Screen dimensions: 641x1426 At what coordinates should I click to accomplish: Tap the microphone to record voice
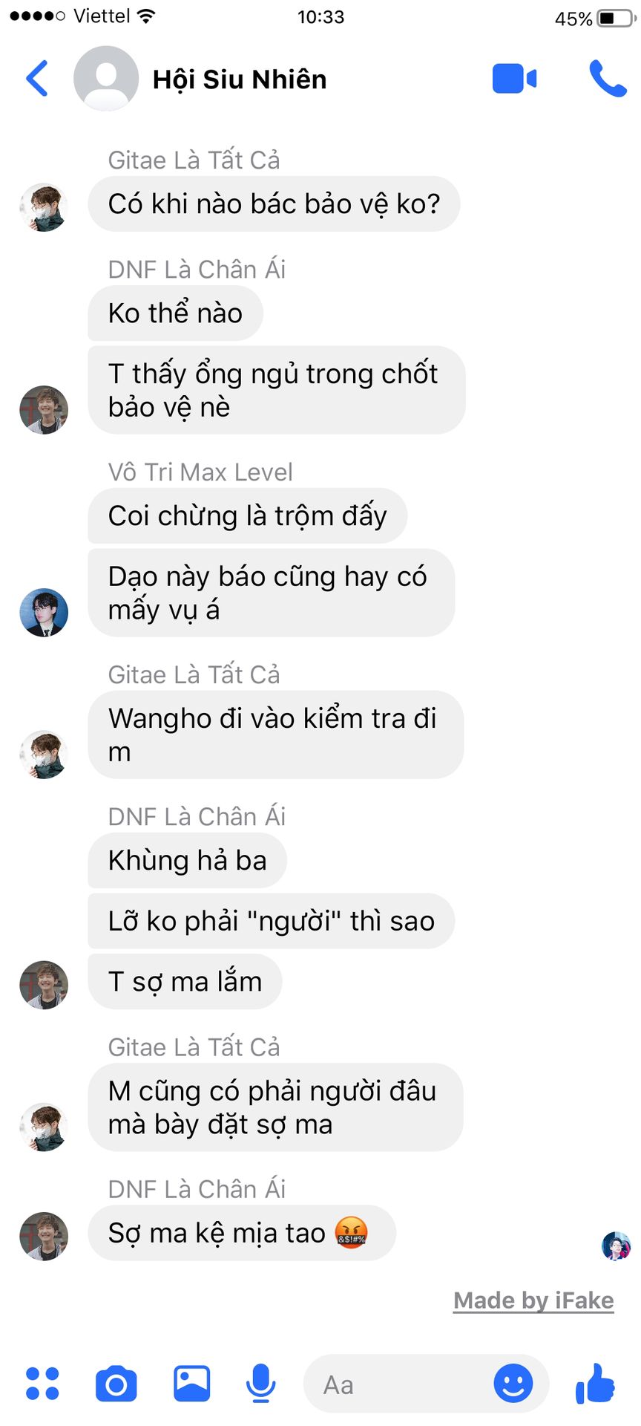pyautogui.click(x=261, y=1384)
